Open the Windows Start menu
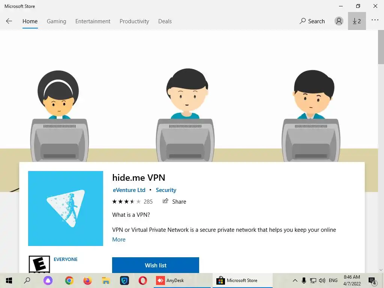 9,280
